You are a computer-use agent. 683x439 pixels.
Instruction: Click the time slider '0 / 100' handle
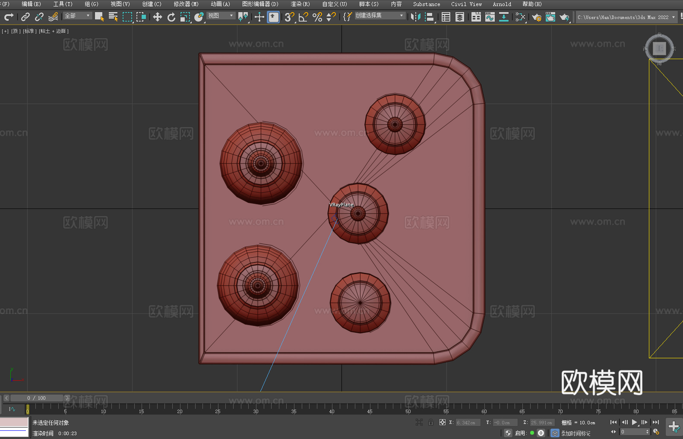37,398
